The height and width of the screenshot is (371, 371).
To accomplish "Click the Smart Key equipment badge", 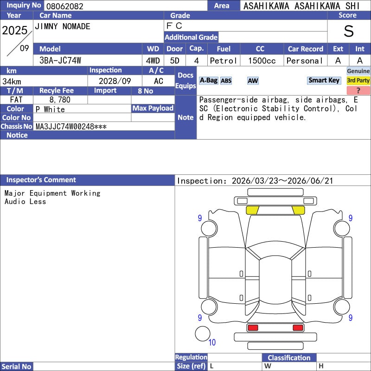I will 324,80.
